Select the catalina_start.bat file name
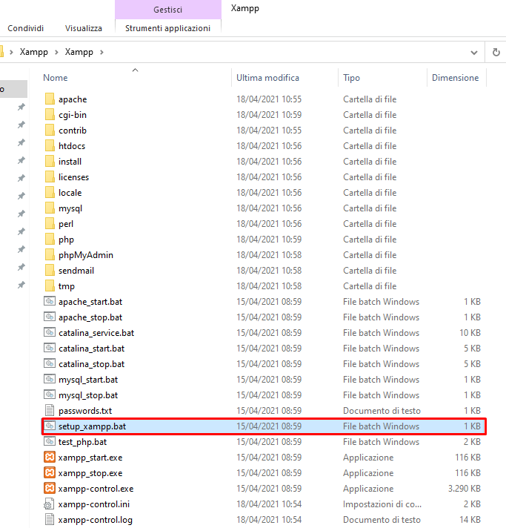 click(92, 349)
